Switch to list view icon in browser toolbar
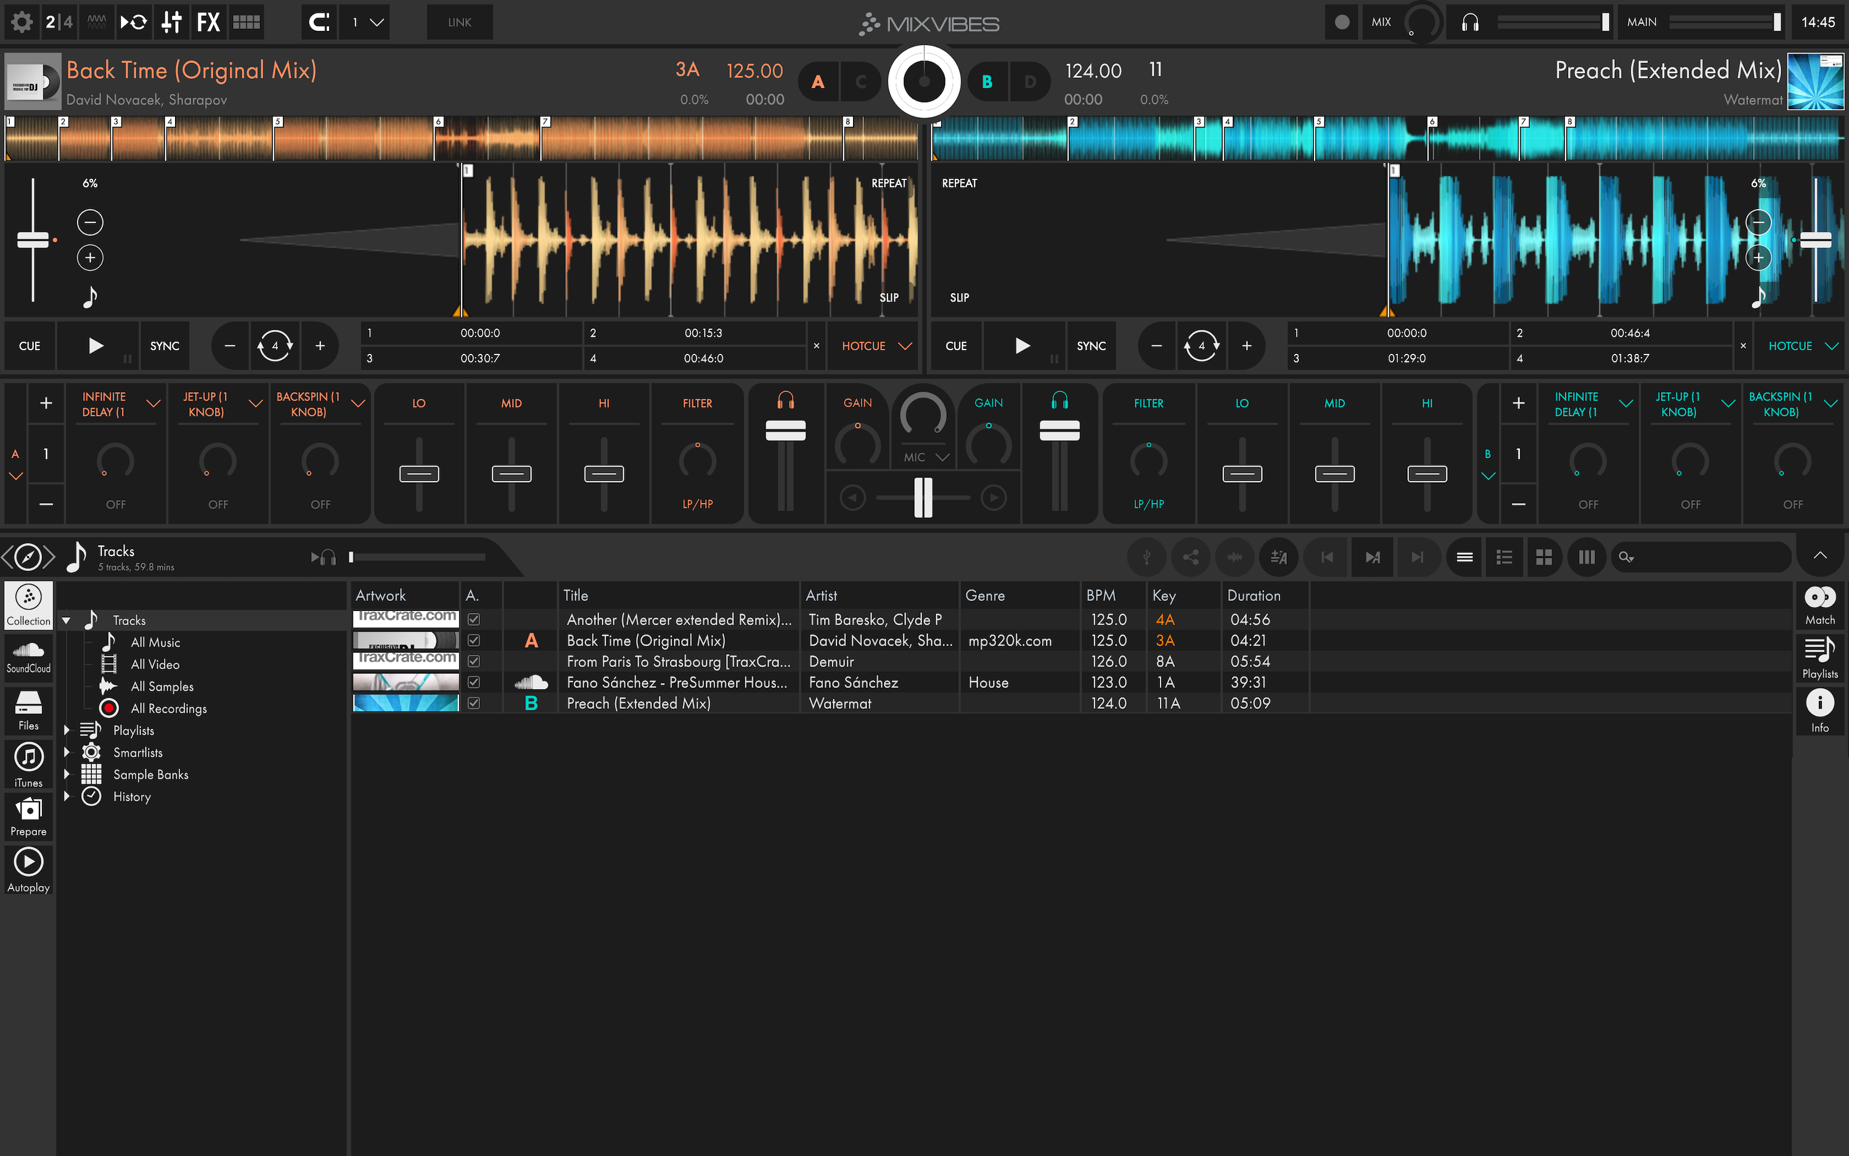 click(x=1464, y=557)
